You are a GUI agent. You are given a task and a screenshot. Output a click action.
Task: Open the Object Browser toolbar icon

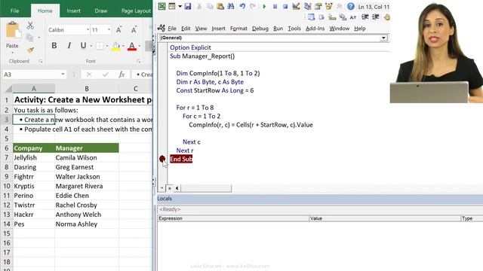point(329,6)
